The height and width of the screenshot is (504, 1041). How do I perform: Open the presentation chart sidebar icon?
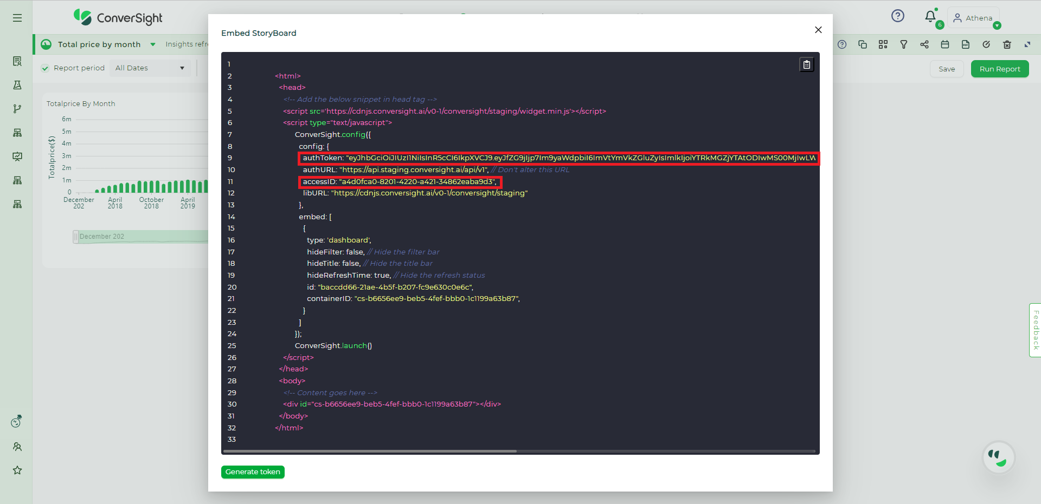(x=17, y=156)
